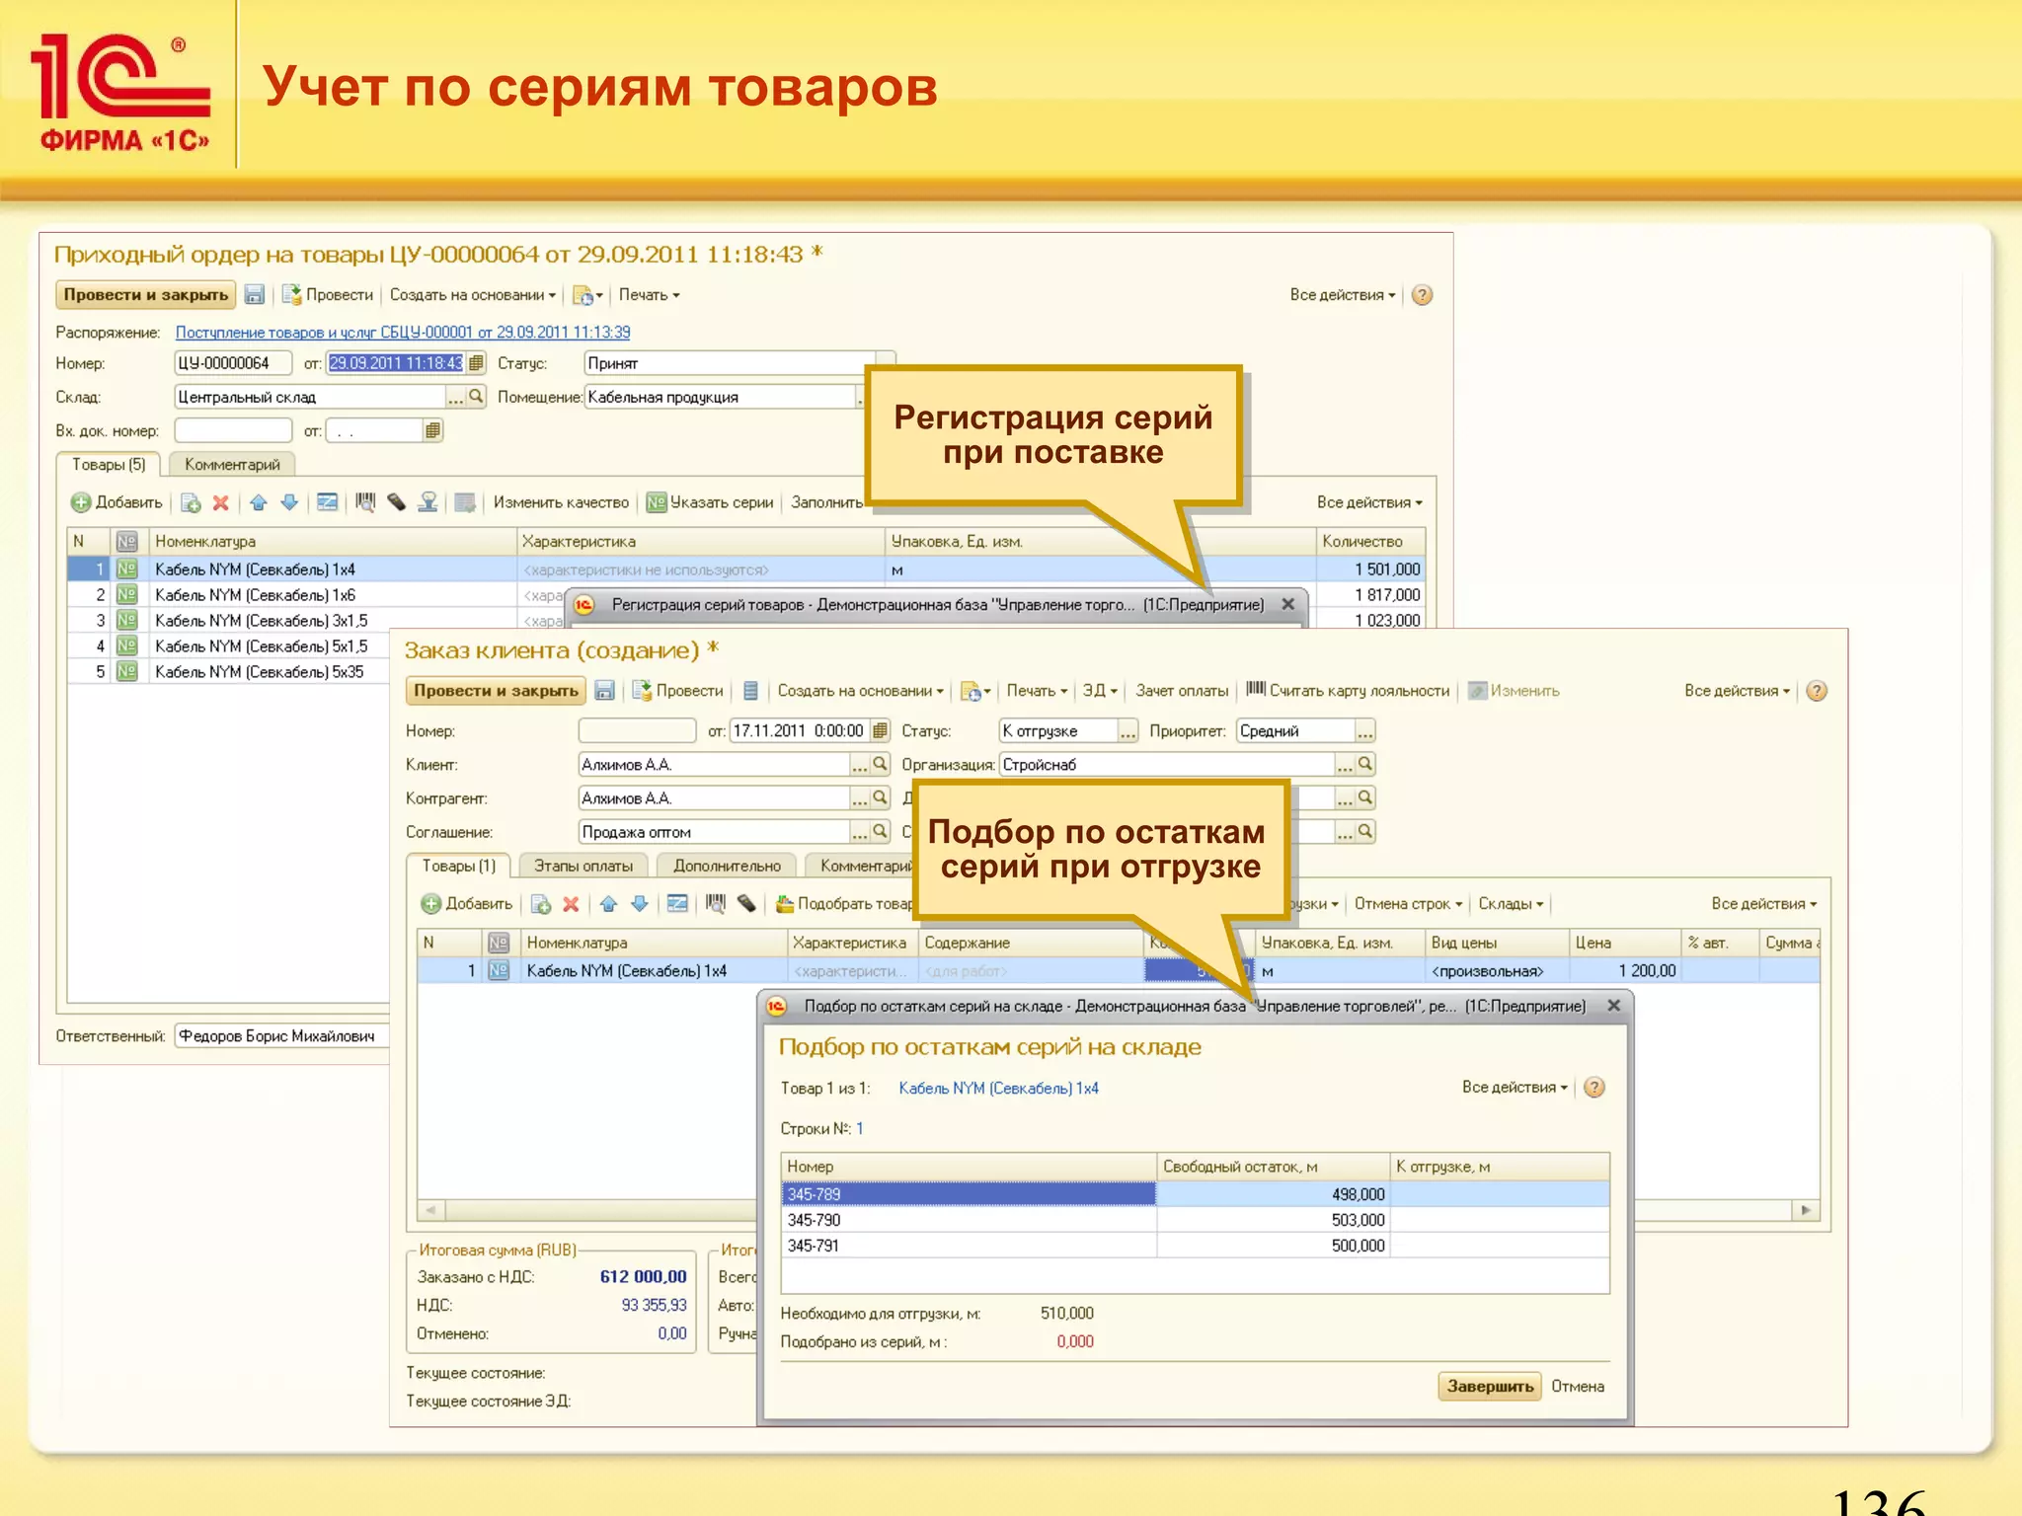This screenshot has width=2022, height=1516.
Task: Expand Создать на основании in receipt order
Action: coord(473,295)
